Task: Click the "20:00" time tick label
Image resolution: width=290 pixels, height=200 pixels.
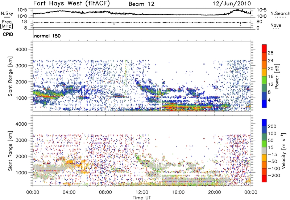Action: [214, 192]
